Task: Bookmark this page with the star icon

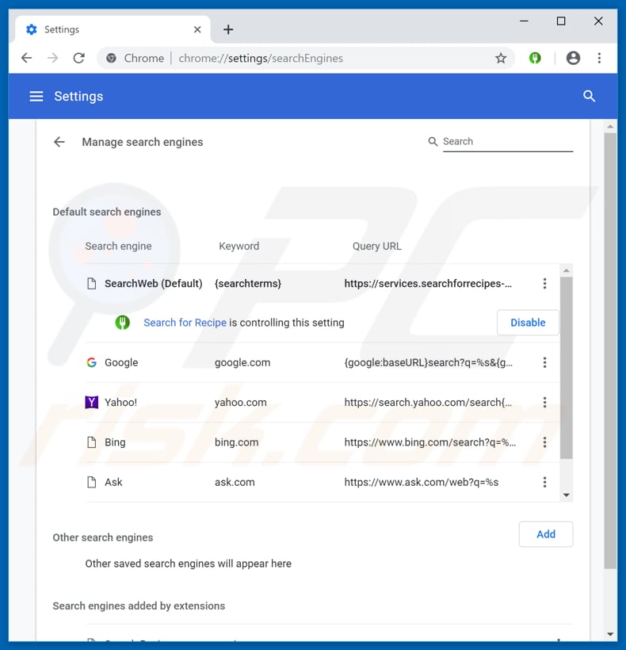Action: tap(501, 58)
